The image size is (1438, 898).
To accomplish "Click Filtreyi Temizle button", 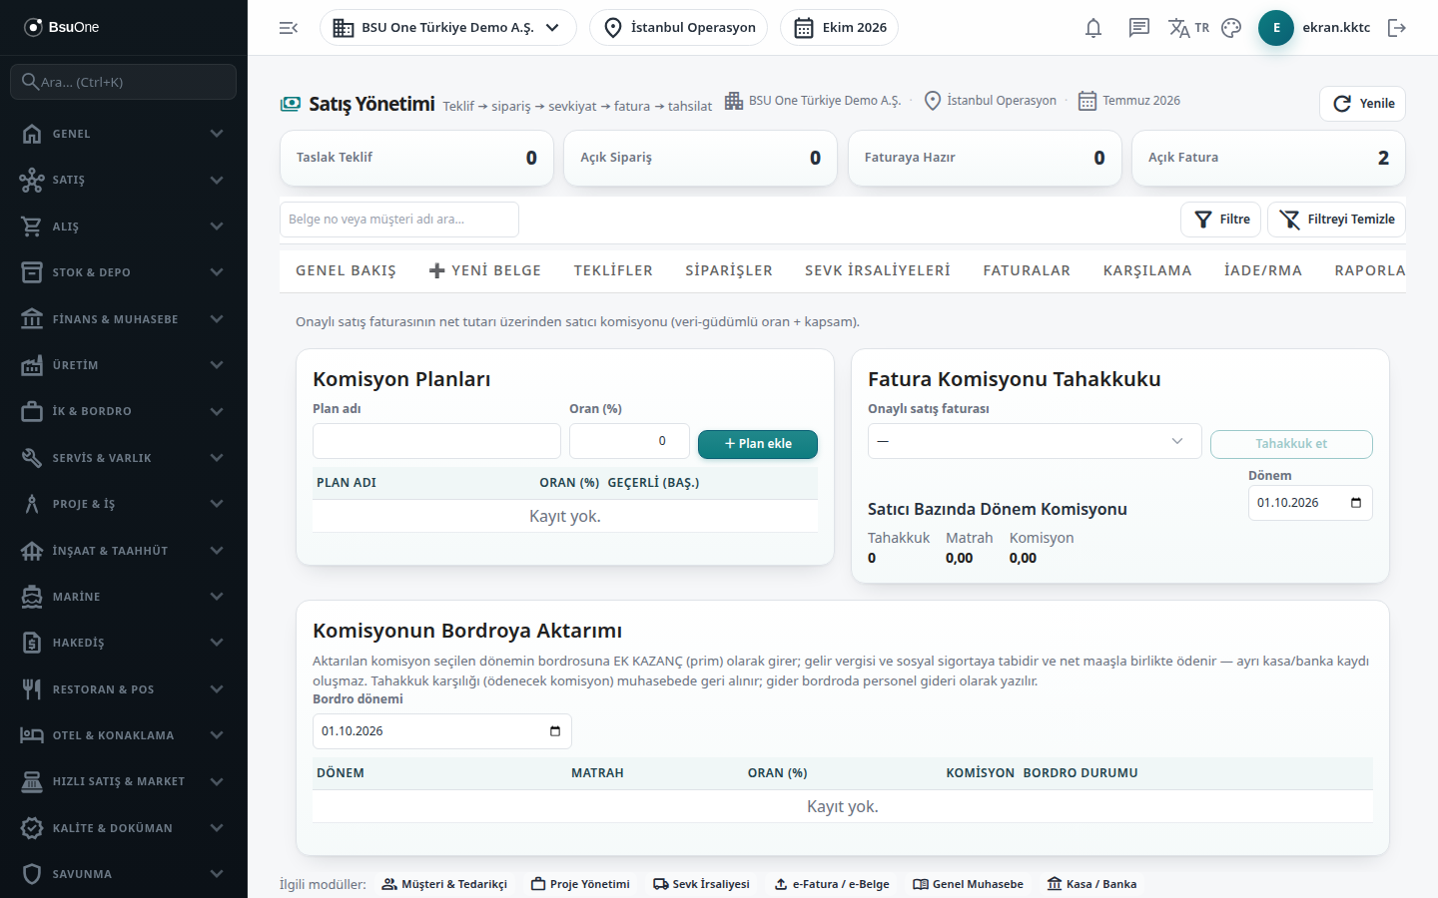I will coord(1336,220).
